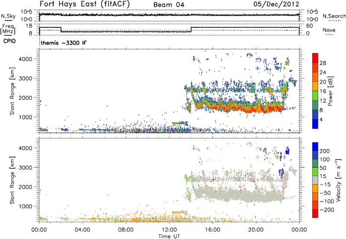
Task: Click the 'Slant Range [km]' label of velocity panel
Action: click(12, 180)
